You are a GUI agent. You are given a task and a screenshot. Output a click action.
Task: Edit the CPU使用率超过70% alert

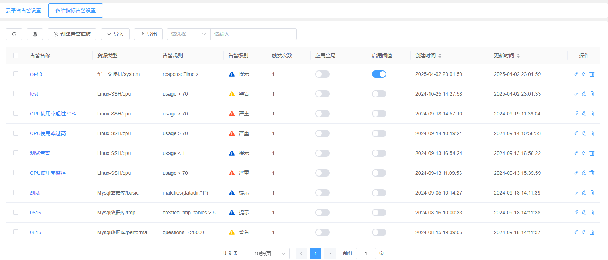pyautogui.click(x=584, y=113)
